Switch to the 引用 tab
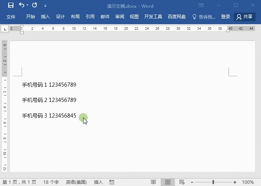 tap(90, 17)
